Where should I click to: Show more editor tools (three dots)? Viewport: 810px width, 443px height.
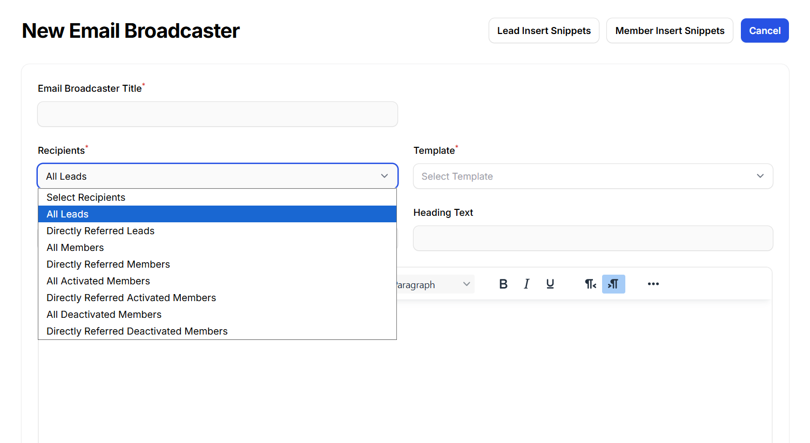(653, 284)
